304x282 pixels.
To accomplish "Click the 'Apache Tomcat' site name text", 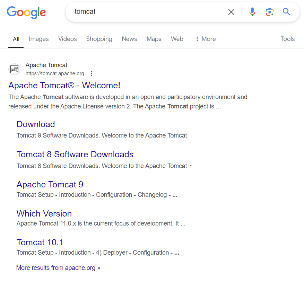I will [x=46, y=65].
